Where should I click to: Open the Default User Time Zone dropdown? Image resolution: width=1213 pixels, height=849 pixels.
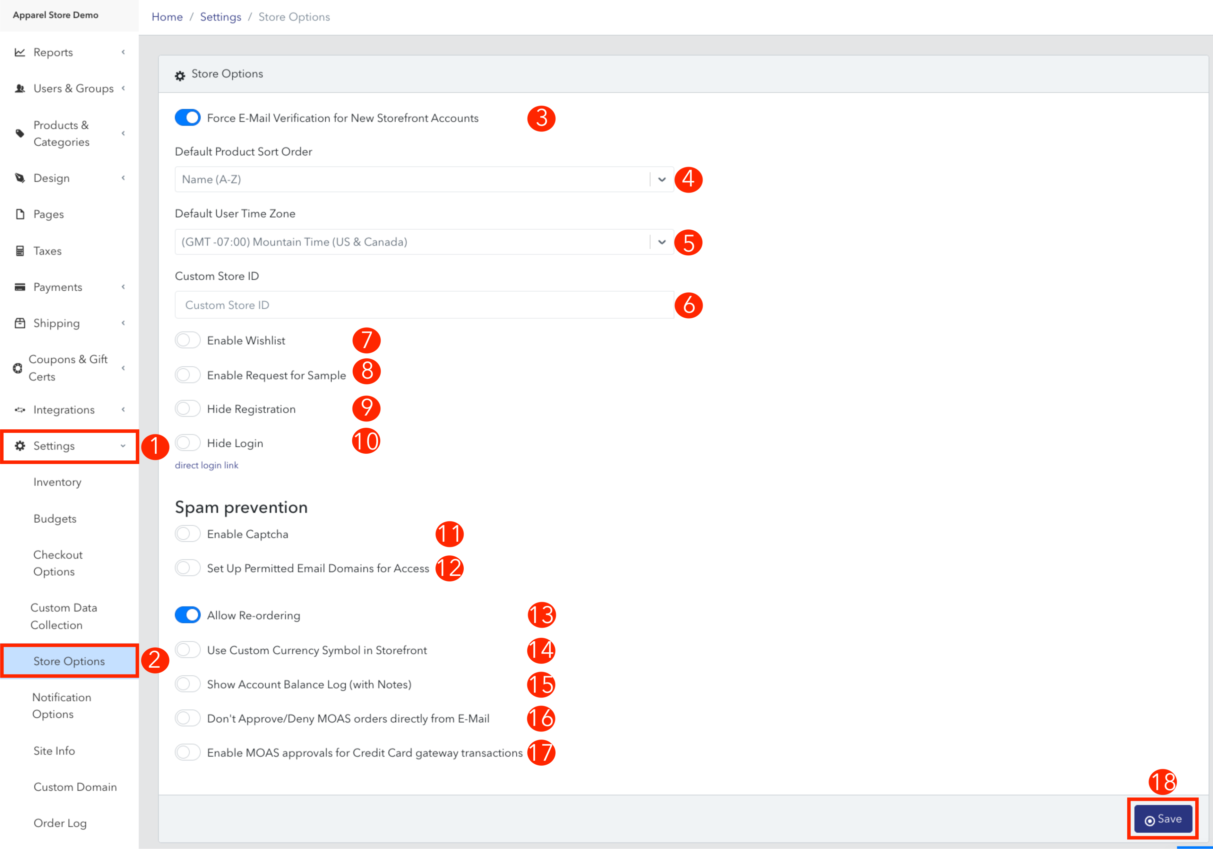coord(424,241)
